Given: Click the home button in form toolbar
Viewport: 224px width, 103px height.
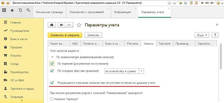Looking at the screenshot, I should [52, 25].
